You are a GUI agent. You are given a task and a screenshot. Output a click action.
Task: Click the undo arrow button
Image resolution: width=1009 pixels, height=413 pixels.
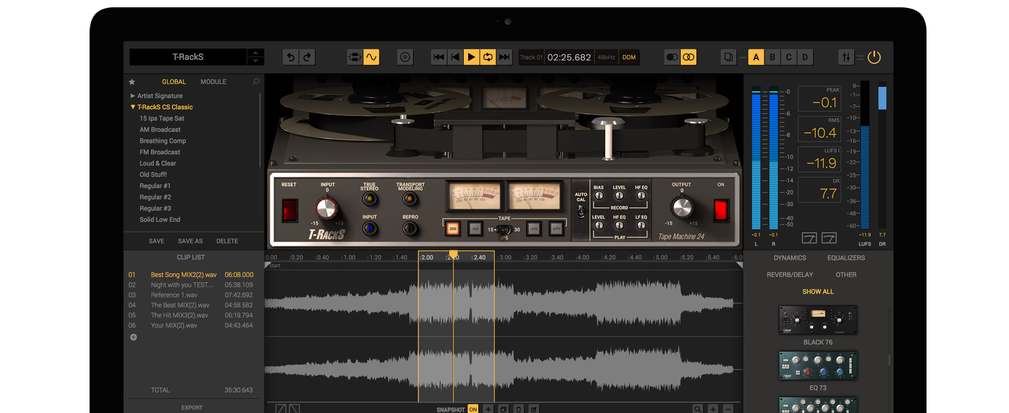(x=291, y=57)
